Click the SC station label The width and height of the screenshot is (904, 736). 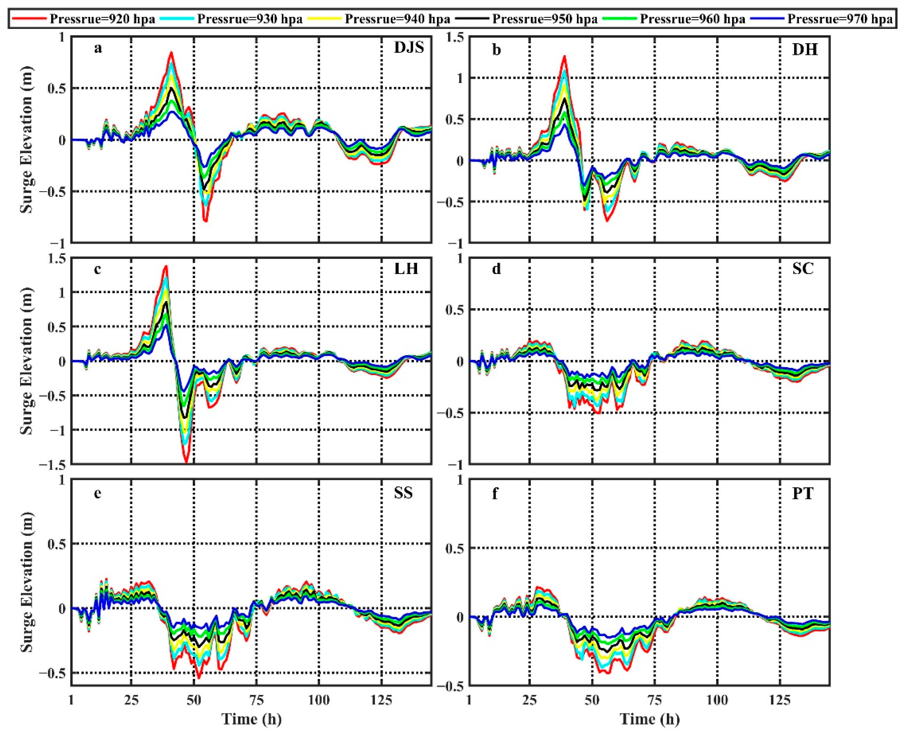point(803,268)
